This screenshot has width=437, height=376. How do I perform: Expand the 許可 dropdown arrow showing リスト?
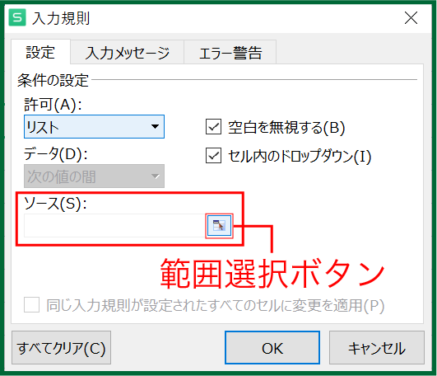tap(156, 126)
